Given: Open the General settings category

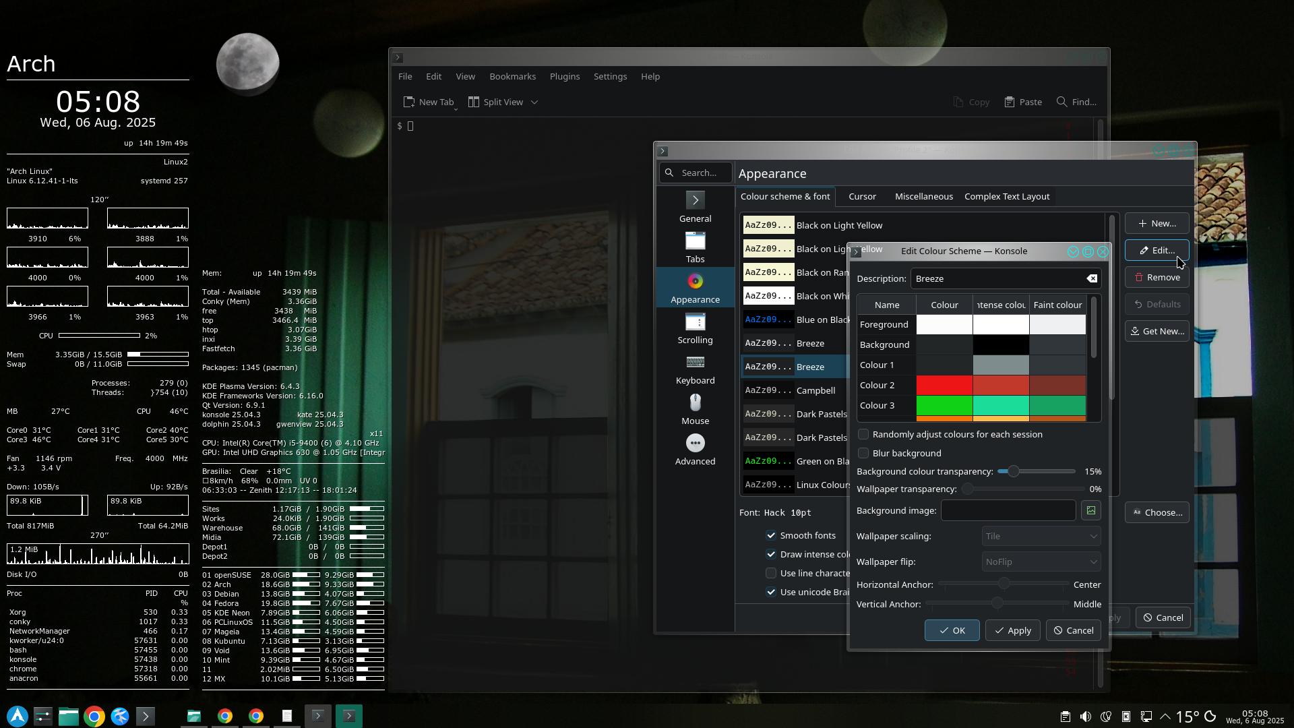Looking at the screenshot, I should point(695,207).
